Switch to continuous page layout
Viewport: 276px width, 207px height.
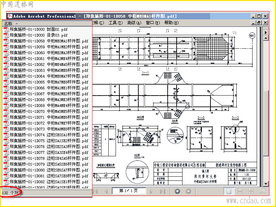pyautogui.click(x=240, y=191)
